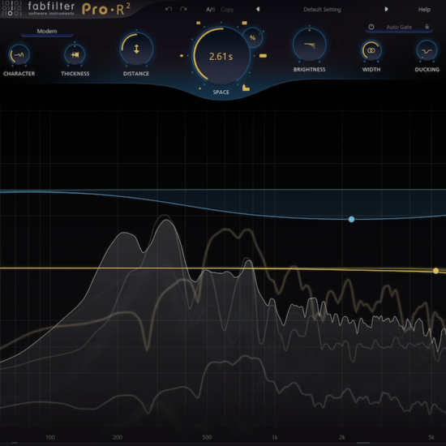Click the THICKNESS label
Image resolution: width=446 pixels, height=446 pixels.
click(x=75, y=74)
